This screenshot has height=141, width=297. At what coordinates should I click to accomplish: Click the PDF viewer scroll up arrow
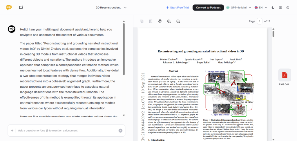tap(273, 29)
